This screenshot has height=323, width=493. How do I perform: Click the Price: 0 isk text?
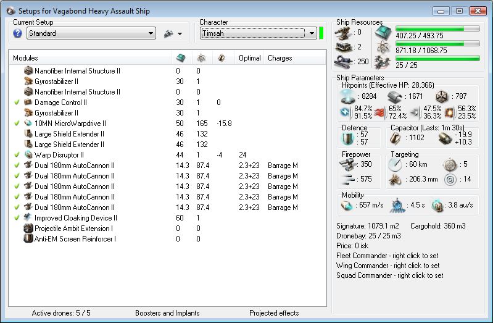(x=352, y=246)
